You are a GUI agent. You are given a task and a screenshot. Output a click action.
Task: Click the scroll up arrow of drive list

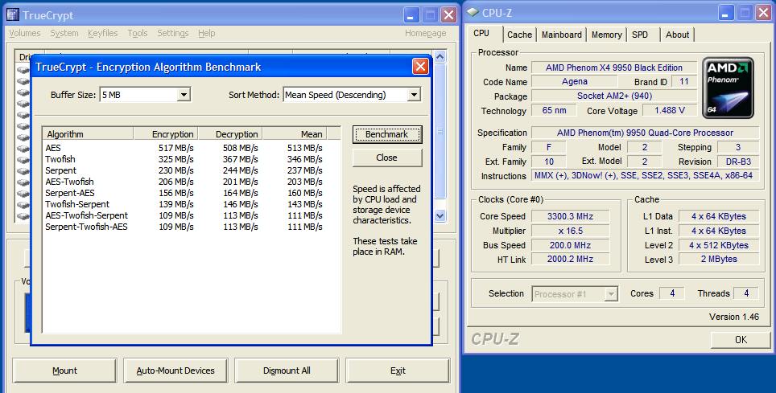(x=440, y=56)
